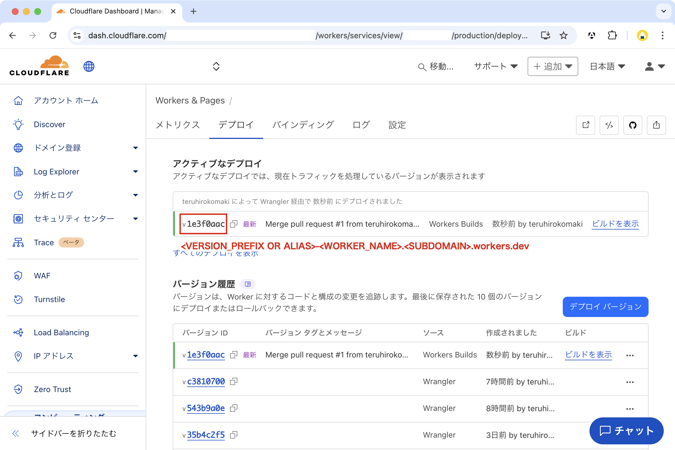Reload the page

53,35
